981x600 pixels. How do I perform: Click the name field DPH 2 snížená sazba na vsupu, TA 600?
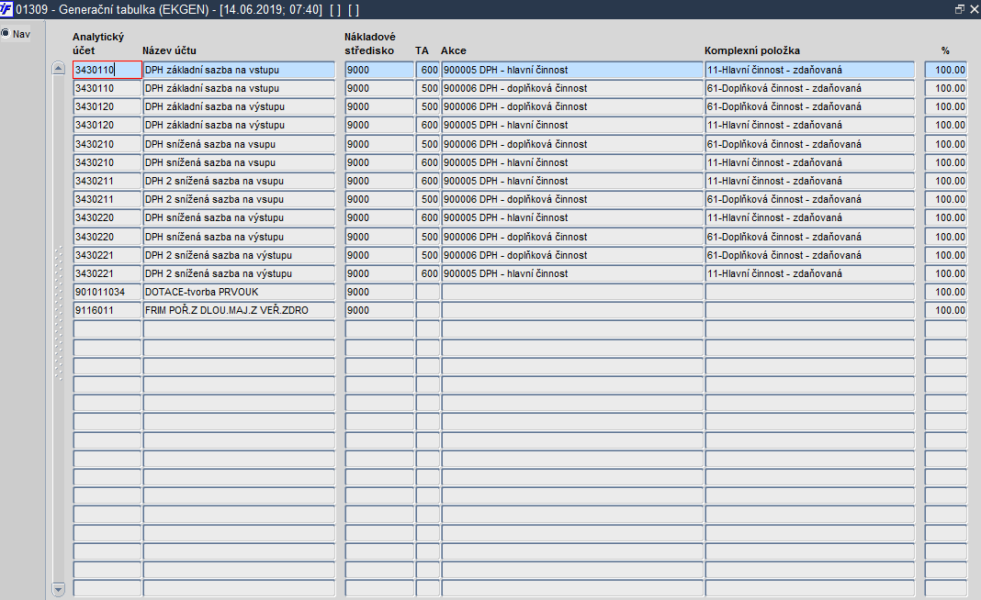[239, 181]
